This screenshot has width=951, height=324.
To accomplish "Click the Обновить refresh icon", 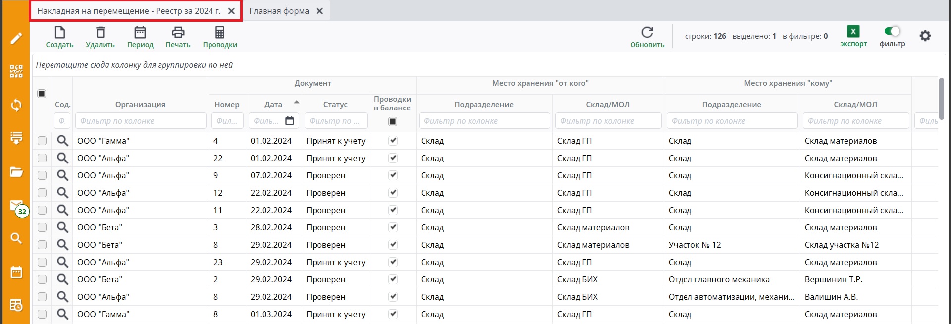I will pos(647,33).
